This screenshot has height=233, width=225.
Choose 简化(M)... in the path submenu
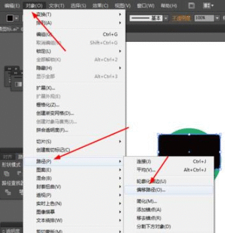168,202
